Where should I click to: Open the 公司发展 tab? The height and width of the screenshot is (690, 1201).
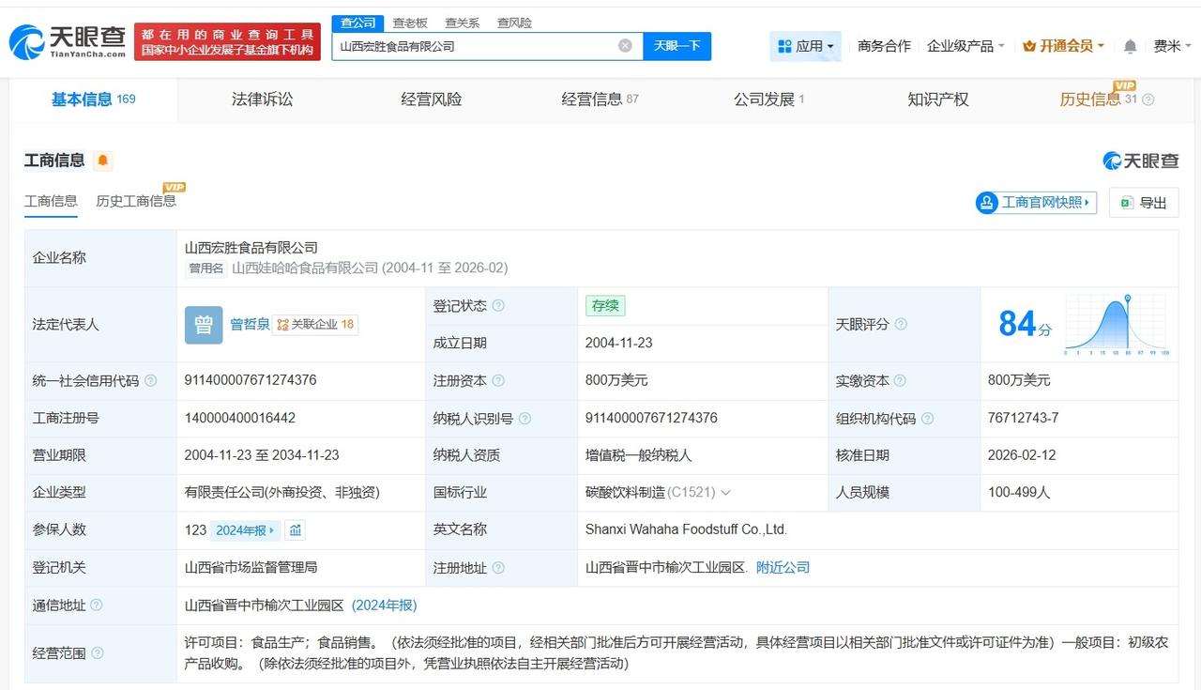[x=769, y=100]
